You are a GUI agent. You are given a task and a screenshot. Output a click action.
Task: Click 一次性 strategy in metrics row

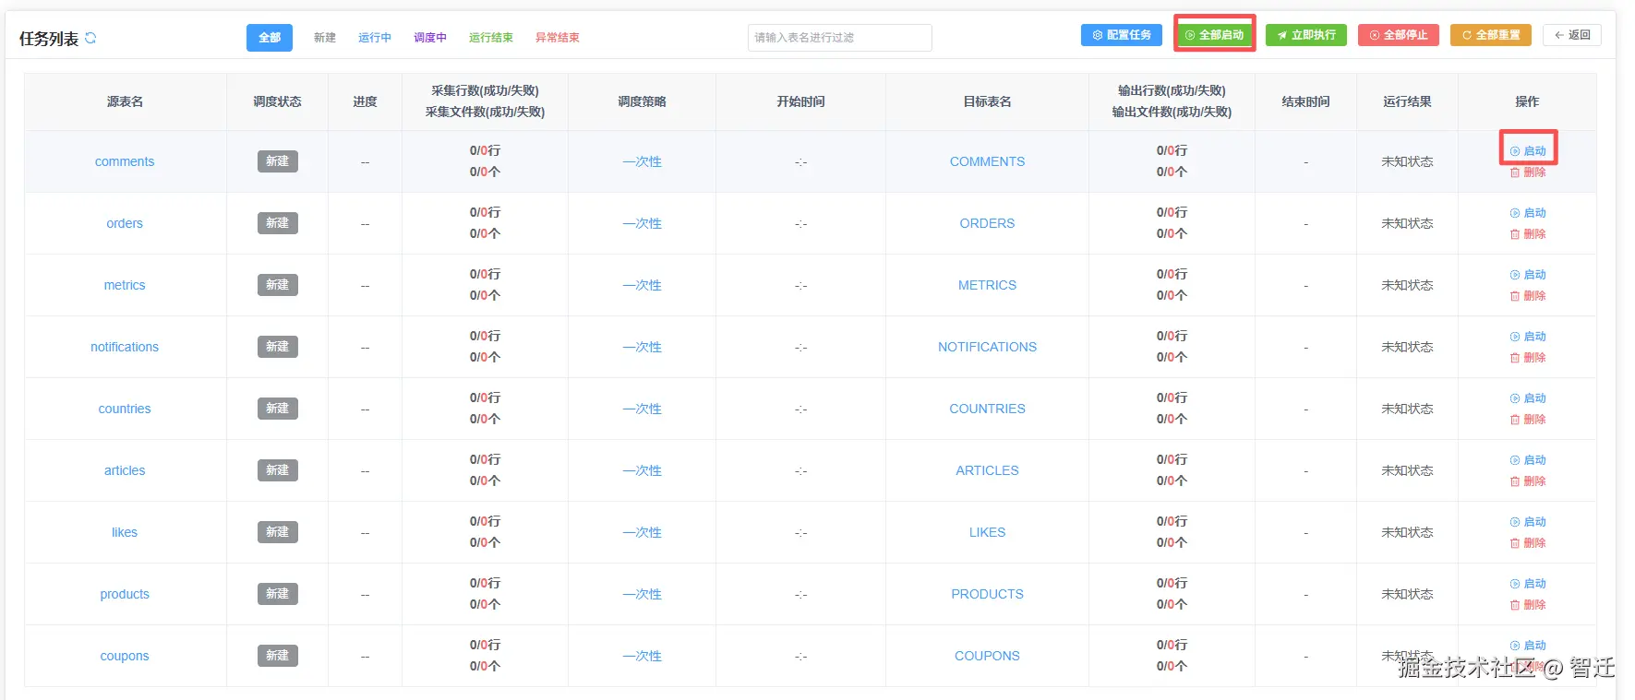point(642,285)
